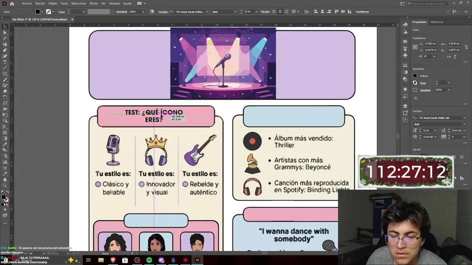Screen dimensions: 472x265
Task: Open the Gradient panel icon
Action: (405, 72)
